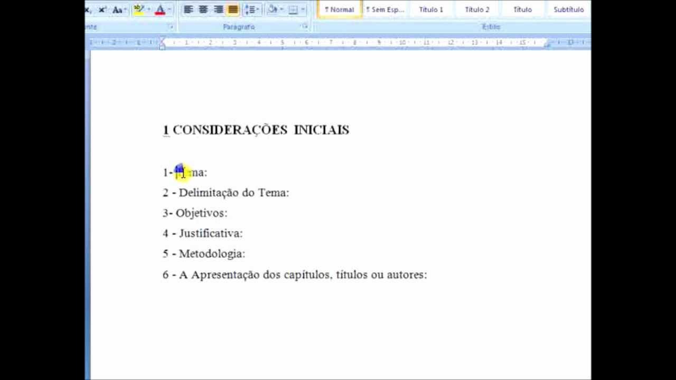Open the shading color dropdown arrow
This screenshot has width=676, height=380.
(x=281, y=9)
